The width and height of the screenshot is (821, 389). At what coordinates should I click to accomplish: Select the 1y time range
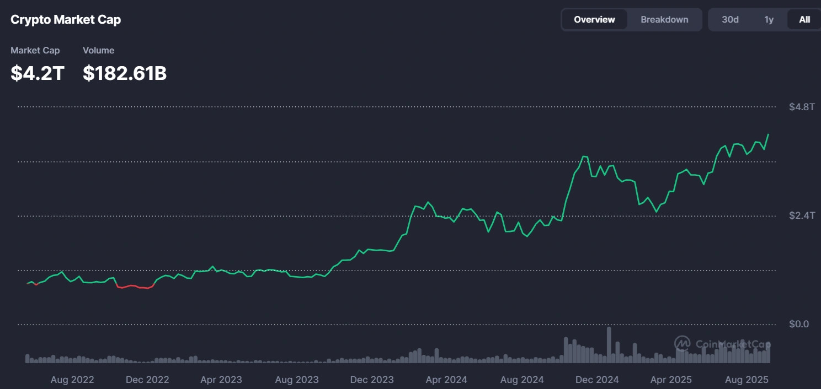[x=767, y=19]
